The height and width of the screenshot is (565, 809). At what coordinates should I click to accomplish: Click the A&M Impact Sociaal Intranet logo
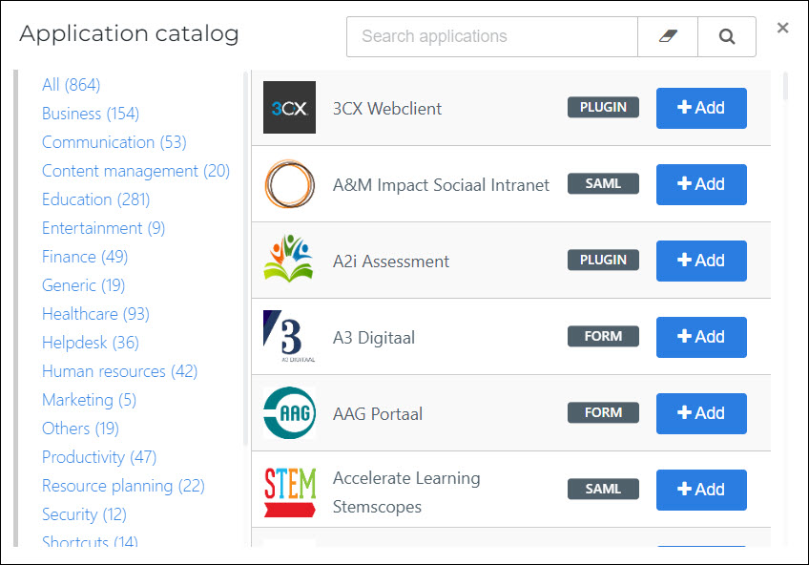click(x=289, y=183)
